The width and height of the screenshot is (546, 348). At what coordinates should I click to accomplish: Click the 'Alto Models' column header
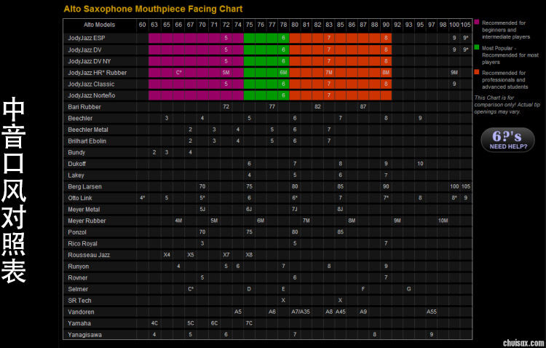pos(99,25)
